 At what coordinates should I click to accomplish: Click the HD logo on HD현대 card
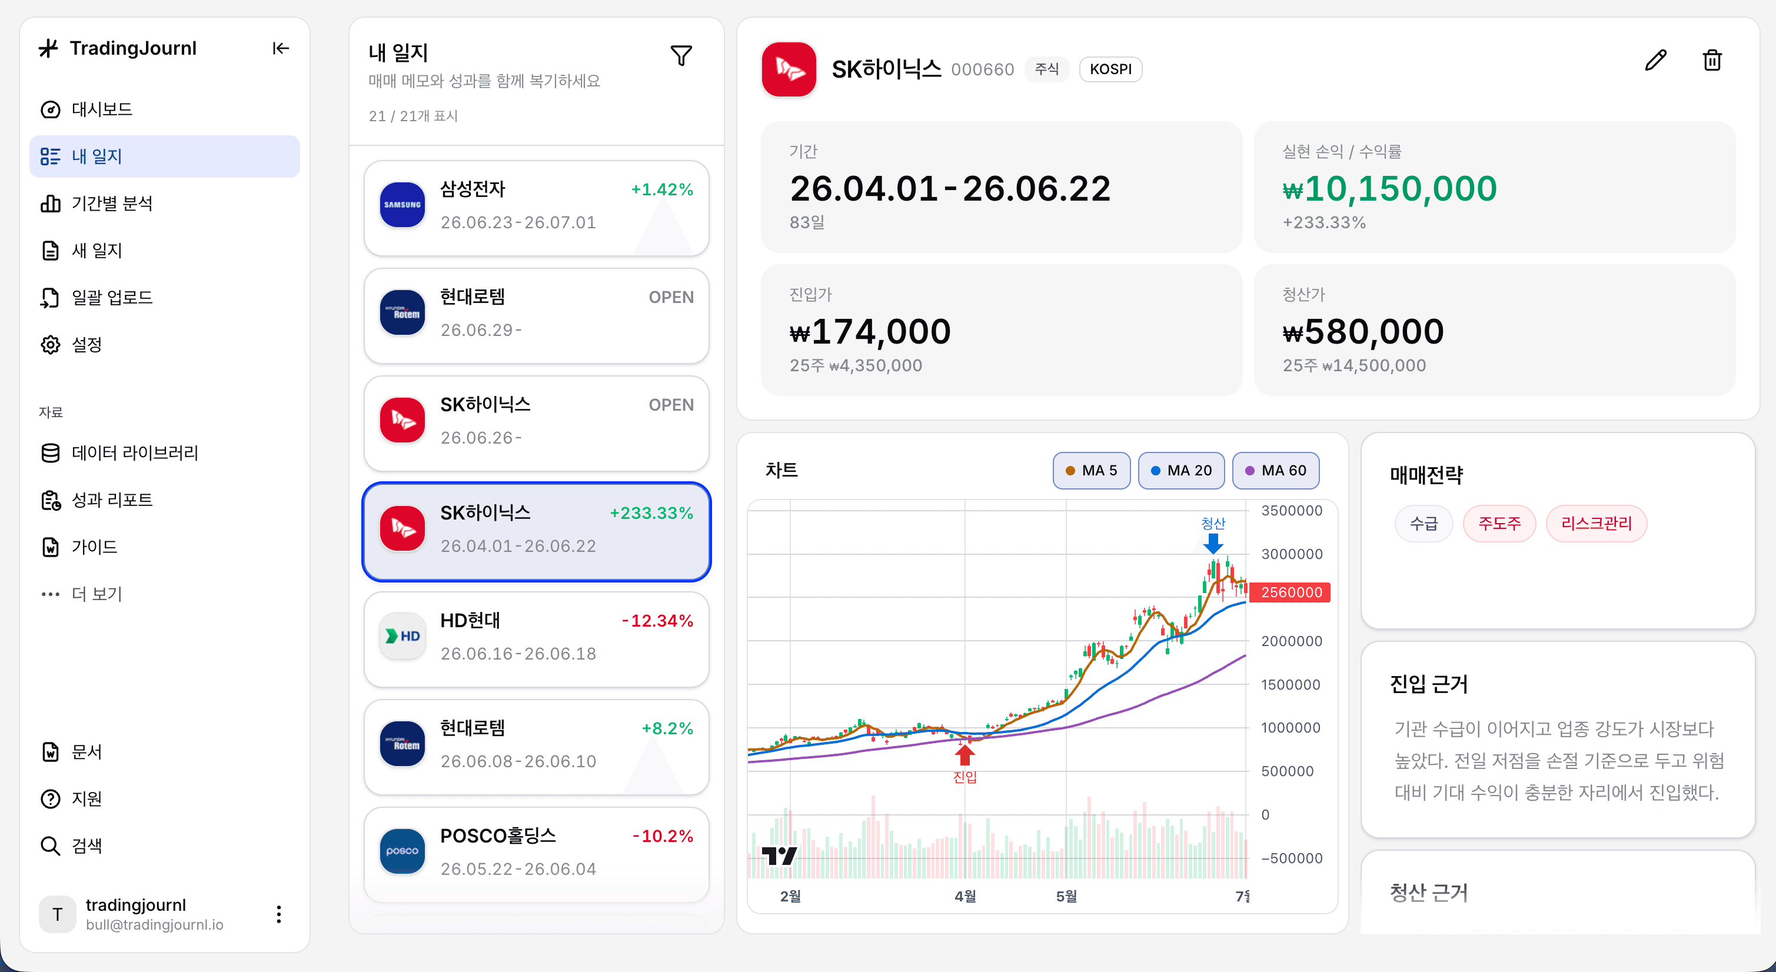point(402,635)
